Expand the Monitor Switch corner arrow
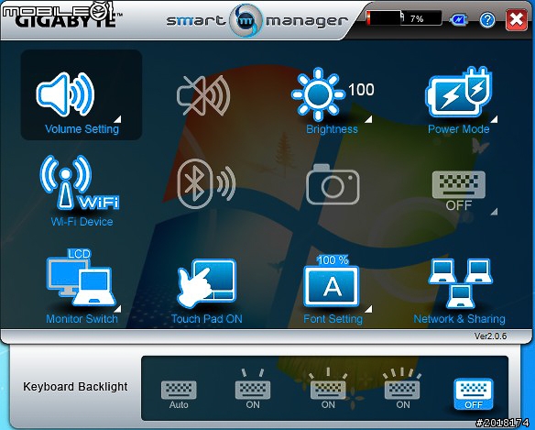535x430 pixels. click(117, 308)
